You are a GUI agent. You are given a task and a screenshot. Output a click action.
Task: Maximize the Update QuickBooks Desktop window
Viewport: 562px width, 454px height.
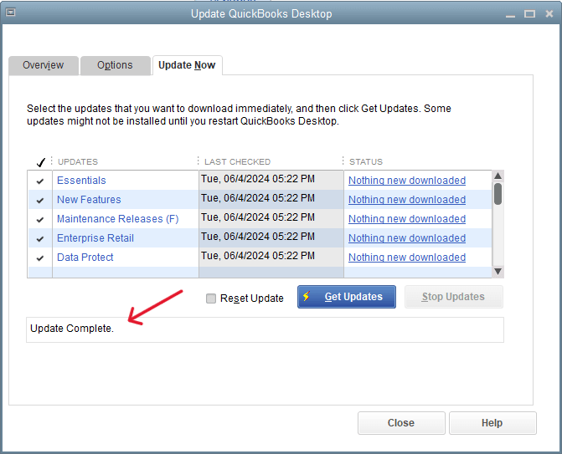point(529,13)
